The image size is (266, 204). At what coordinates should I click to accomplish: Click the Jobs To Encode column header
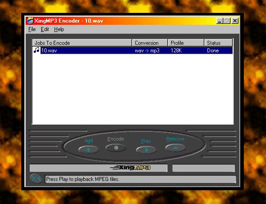point(82,43)
